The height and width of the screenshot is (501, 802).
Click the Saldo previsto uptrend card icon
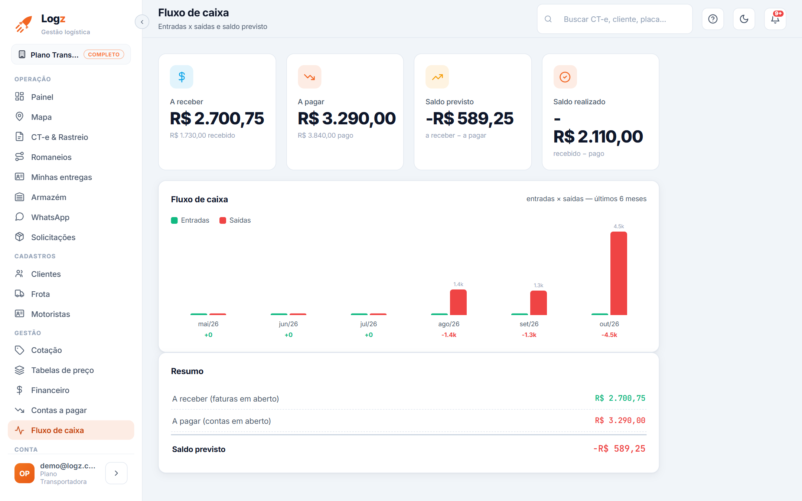click(x=437, y=77)
